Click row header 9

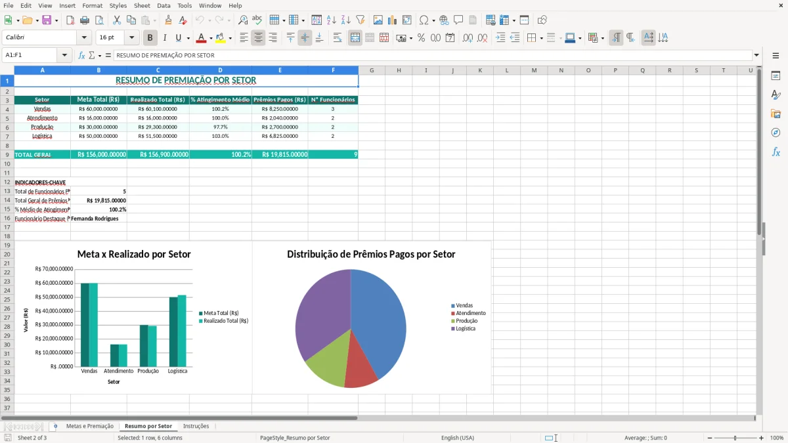(x=7, y=155)
